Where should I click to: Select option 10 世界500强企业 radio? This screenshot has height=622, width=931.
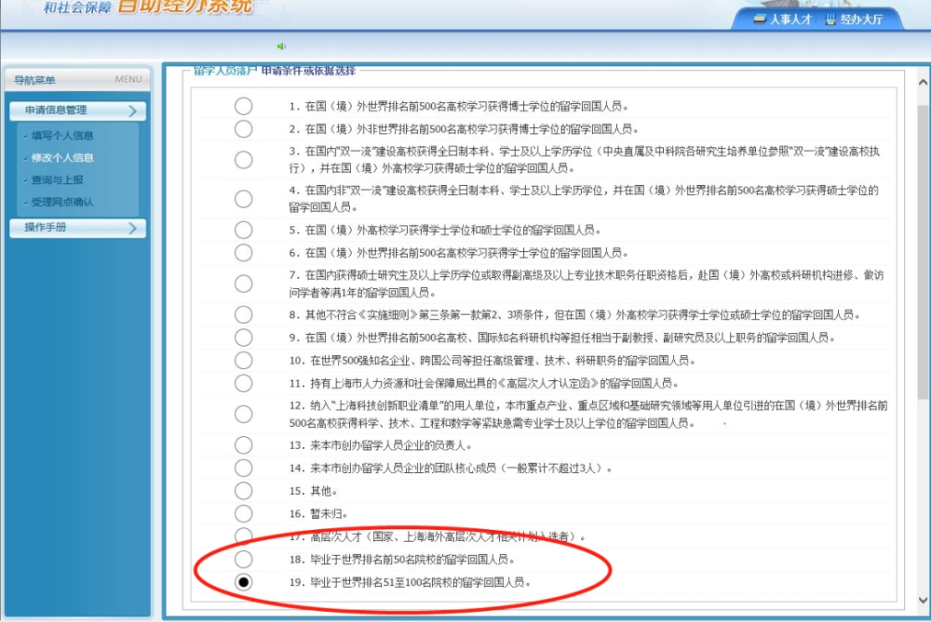tap(243, 360)
